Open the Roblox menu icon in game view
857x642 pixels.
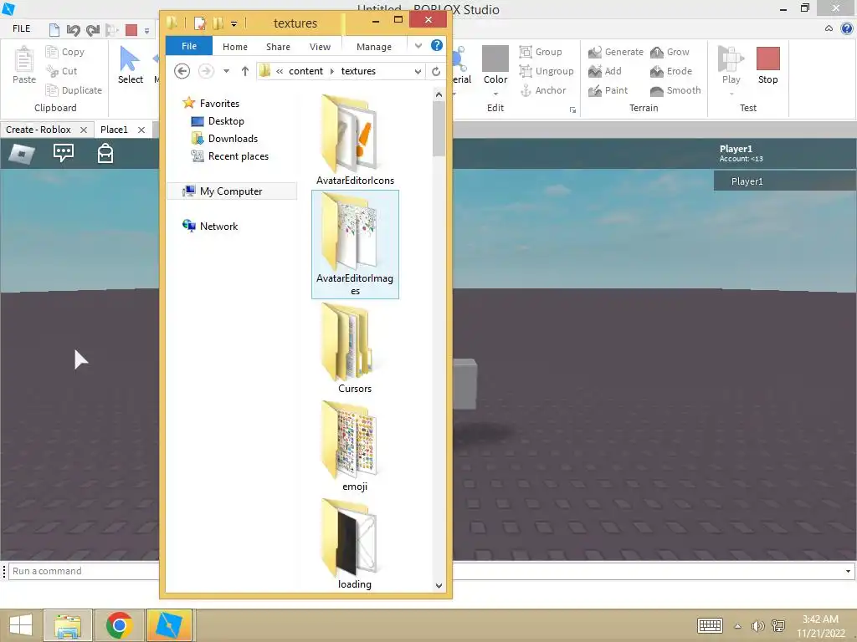click(22, 154)
